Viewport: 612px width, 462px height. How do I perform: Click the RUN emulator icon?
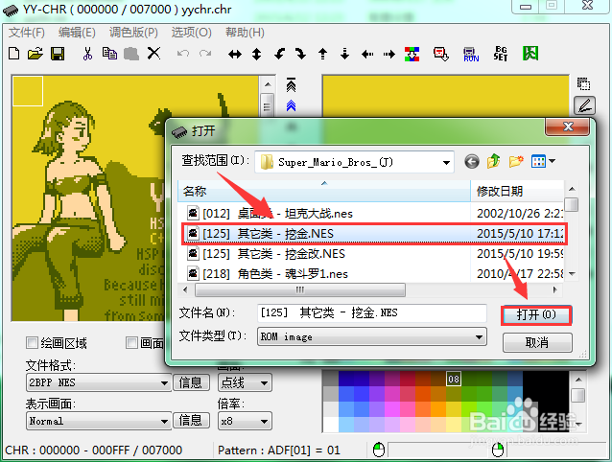(471, 55)
